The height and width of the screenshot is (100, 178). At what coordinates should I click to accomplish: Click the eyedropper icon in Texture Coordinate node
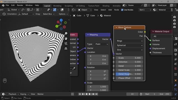74,68
